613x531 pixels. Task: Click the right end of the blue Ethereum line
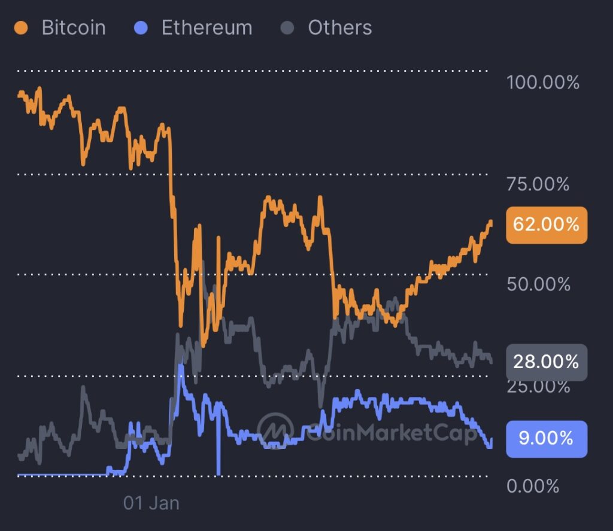click(491, 442)
